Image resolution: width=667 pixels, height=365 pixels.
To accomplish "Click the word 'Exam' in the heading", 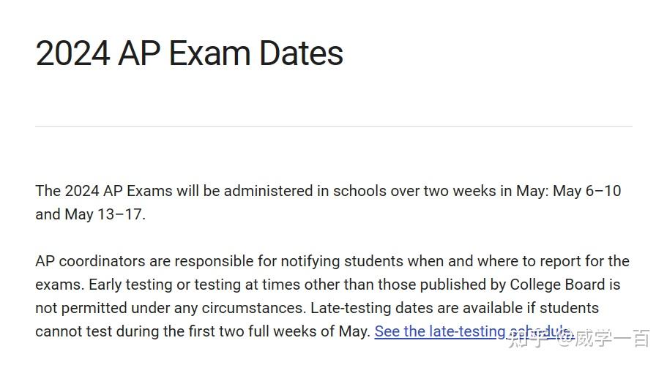I will pos(209,53).
